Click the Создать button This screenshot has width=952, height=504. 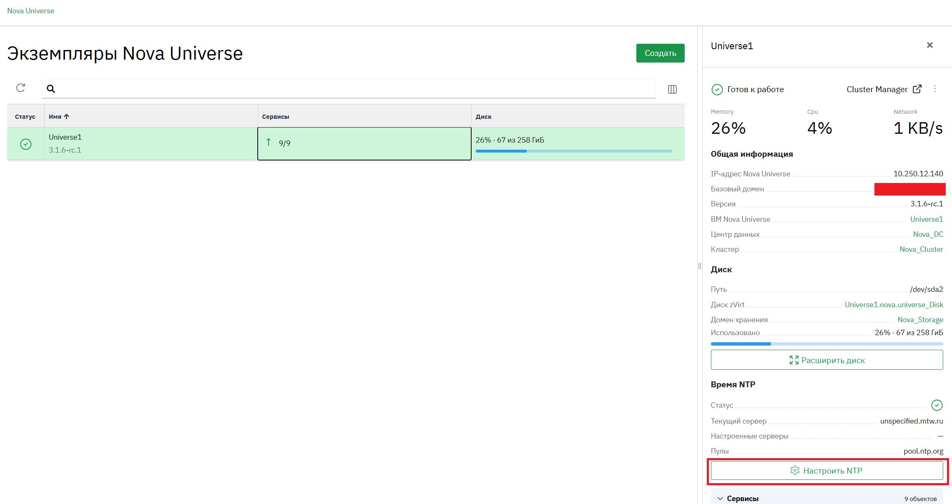(x=660, y=53)
